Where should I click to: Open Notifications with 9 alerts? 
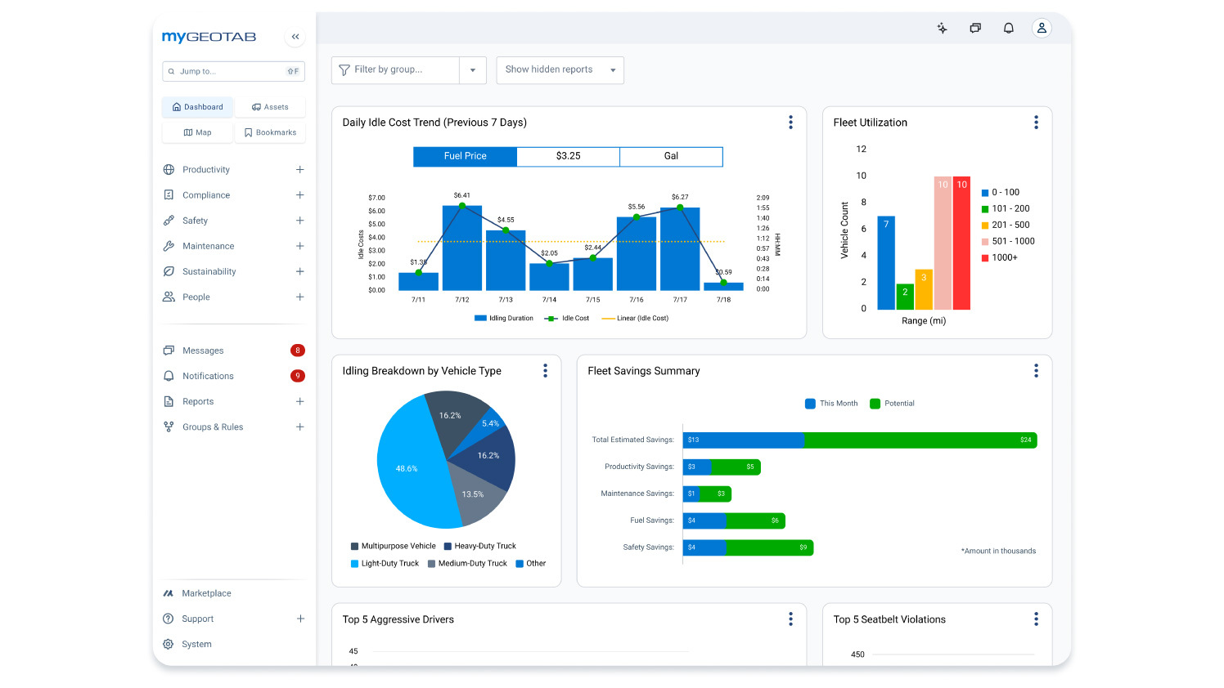(207, 376)
